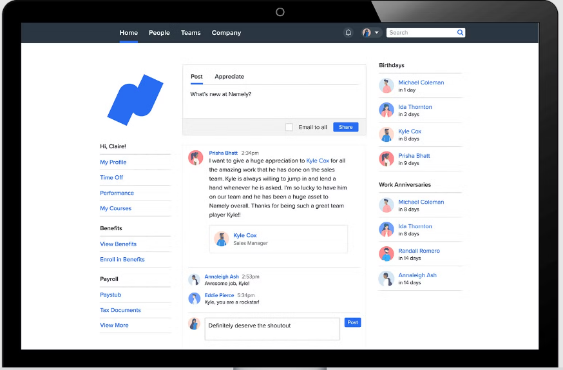The height and width of the screenshot is (370, 563).
Task: Click Kyle Cox birthday avatar
Action: click(x=386, y=134)
